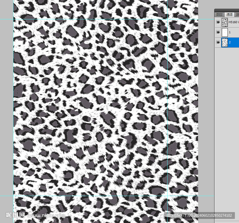The image size is (239, 223).
Task: Click the bottom horizontal cyan guide
Action: (x=82, y=196)
